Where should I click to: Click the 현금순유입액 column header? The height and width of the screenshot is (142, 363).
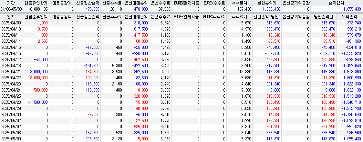coord(36,17)
